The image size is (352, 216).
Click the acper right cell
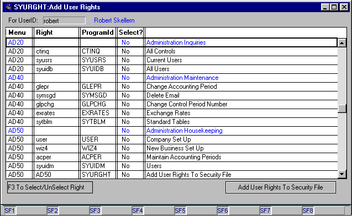[56, 157]
